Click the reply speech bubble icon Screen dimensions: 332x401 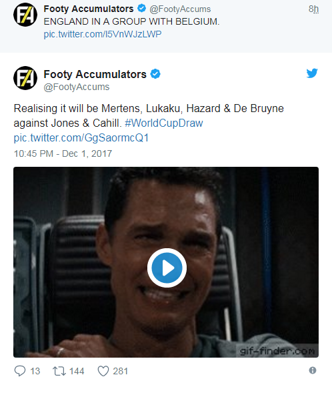pyautogui.click(x=20, y=371)
